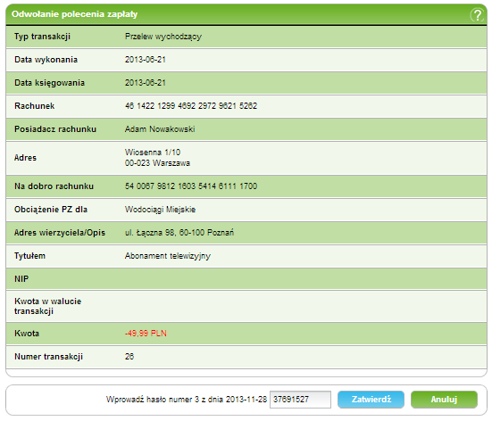Click the Kwota label above Numer transakcji
492x421 pixels.
pos(27,334)
